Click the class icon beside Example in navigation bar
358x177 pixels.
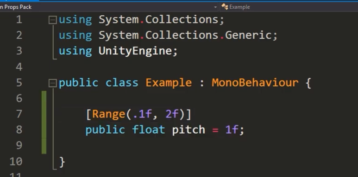pos(225,7)
